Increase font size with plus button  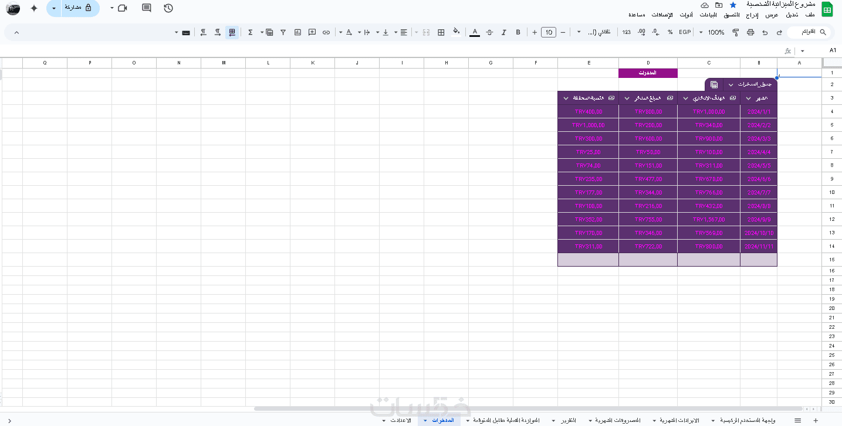[x=535, y=32]
